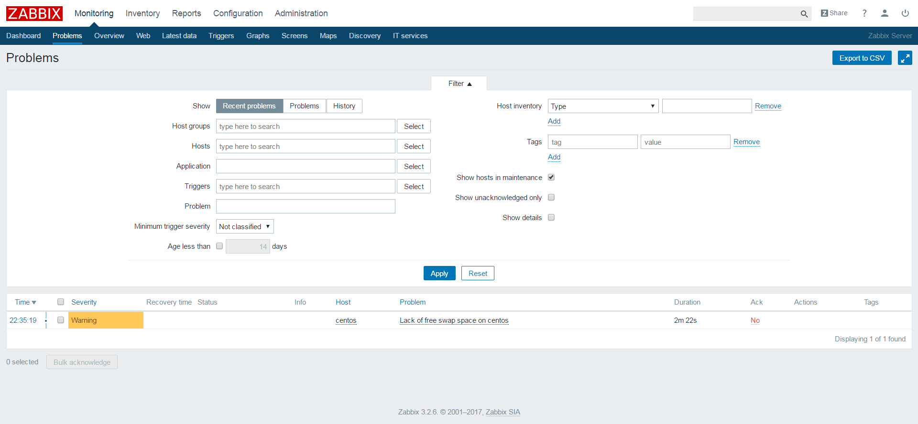Click the global search field
Viewport: 918px width, 424px height.
[x=746, y=14]
